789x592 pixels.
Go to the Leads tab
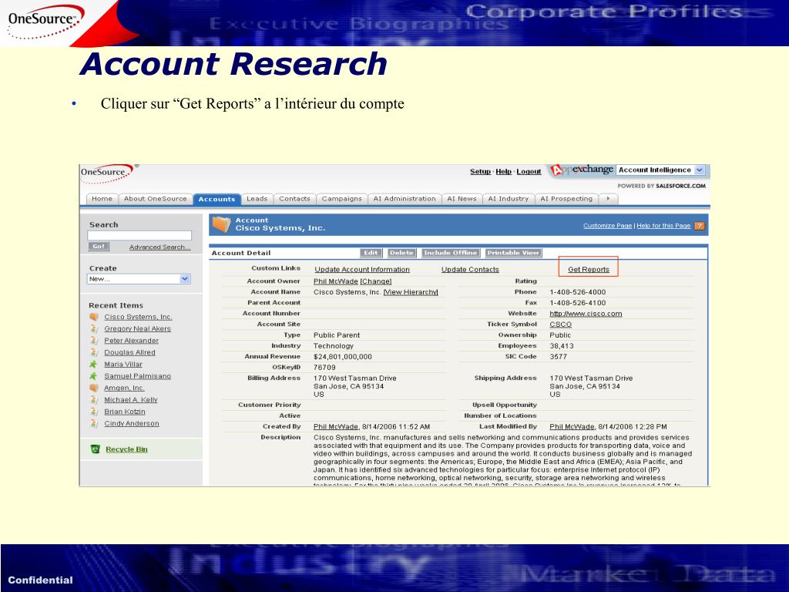click(257, 199)
